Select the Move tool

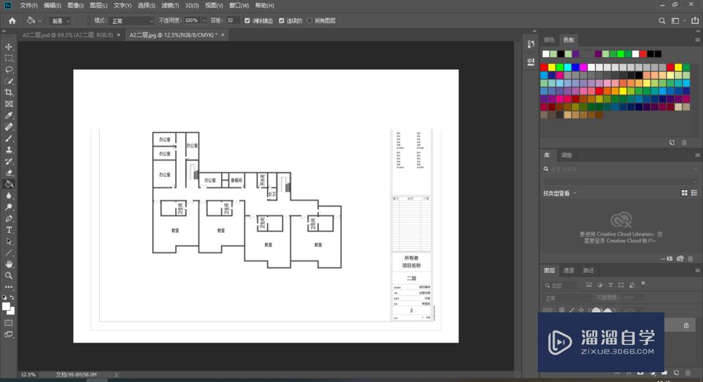(9, 46)
